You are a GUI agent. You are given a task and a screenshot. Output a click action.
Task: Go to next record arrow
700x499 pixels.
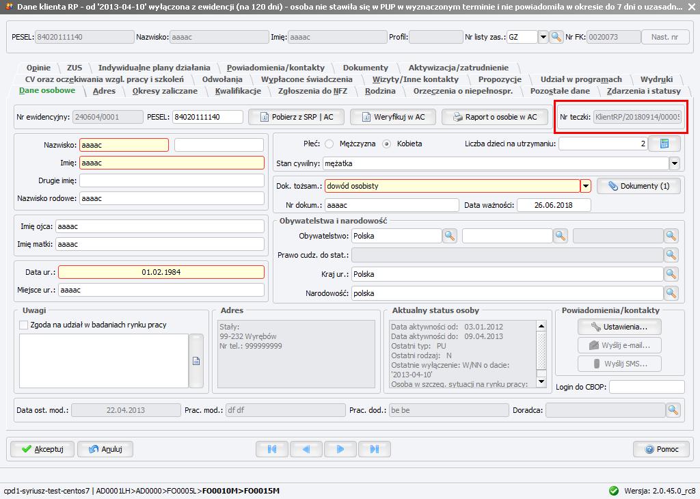click(x=340, y=449)
